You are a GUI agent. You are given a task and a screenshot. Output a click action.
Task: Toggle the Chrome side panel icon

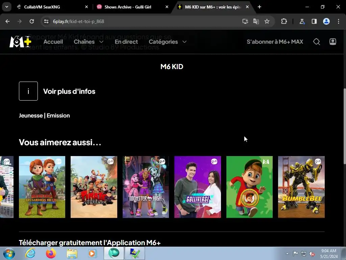click(314, 21)
